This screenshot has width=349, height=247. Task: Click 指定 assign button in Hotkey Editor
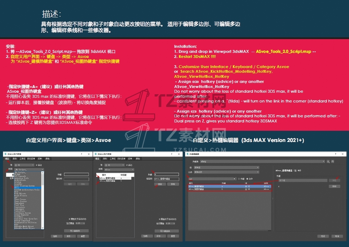[x=335, y=180]
